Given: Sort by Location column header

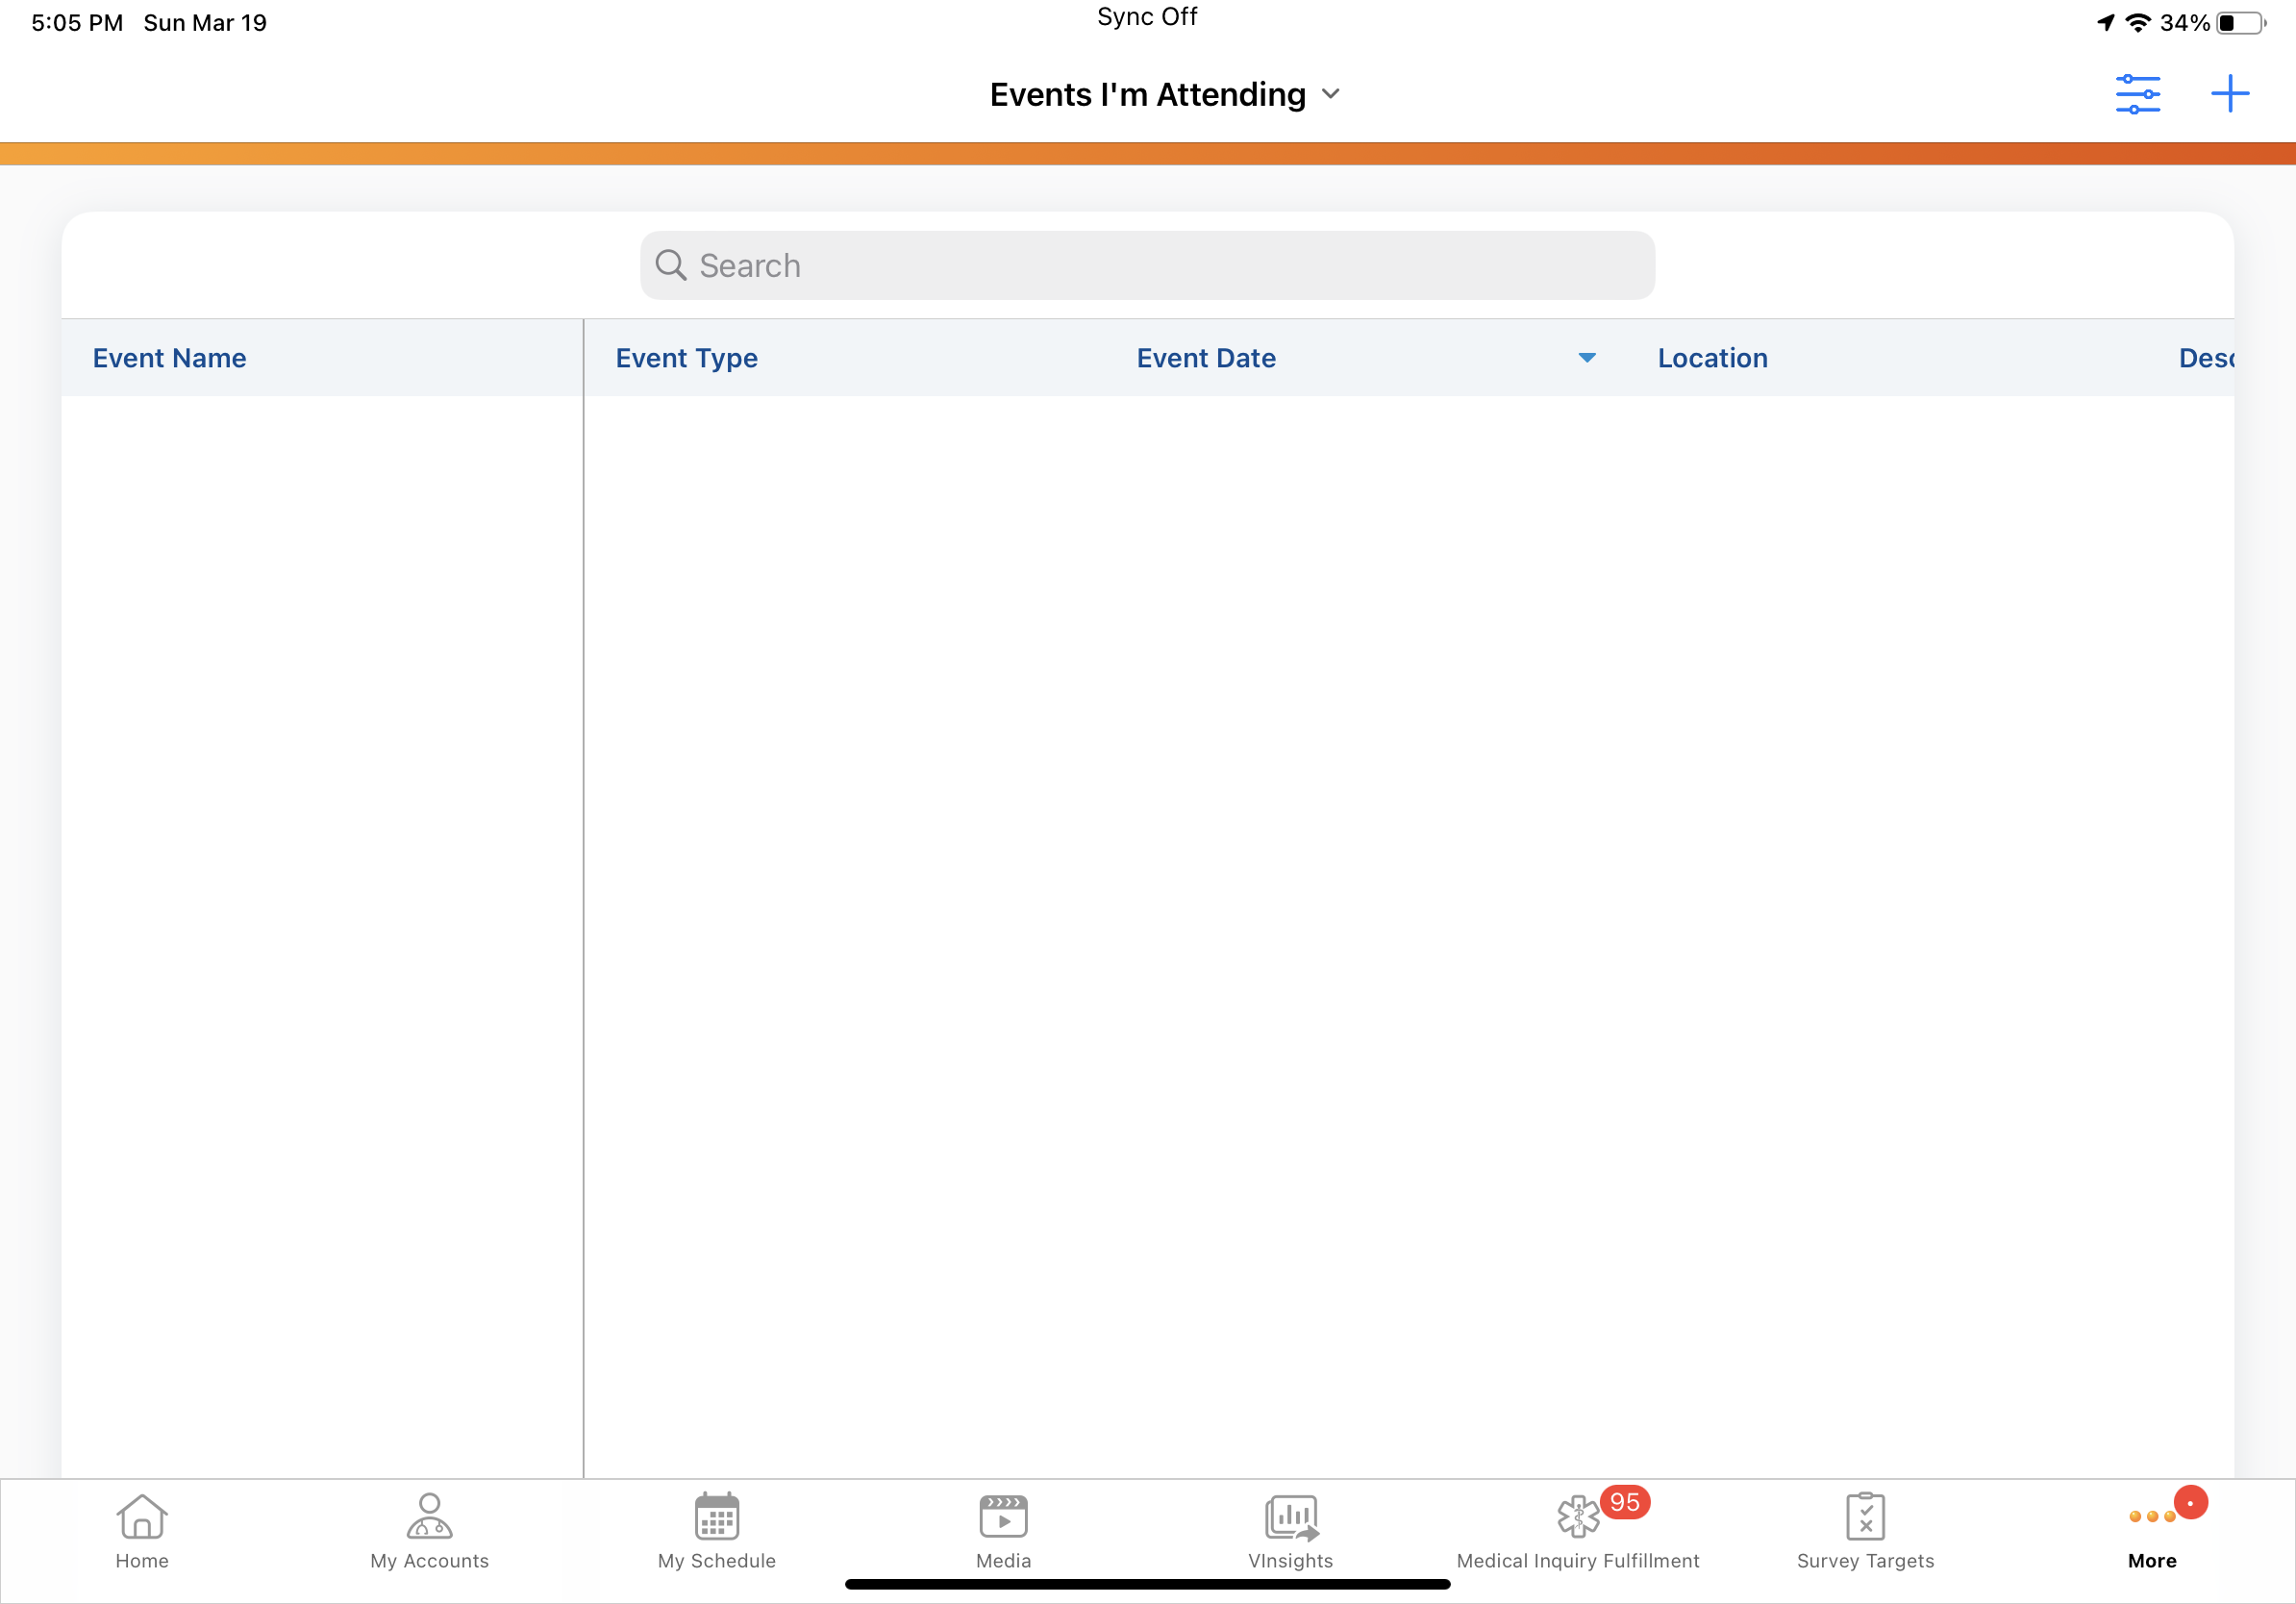Looking at the screenshot, I should (x=1712, y=358).
